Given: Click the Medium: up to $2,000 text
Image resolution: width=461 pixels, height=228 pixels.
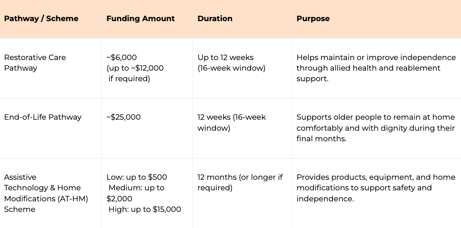Looking at the screenshot, I should pos(135,193).
